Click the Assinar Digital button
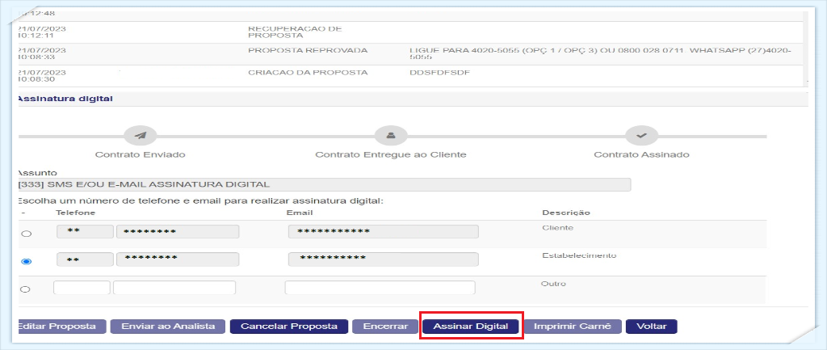Viewport: 827px width, 350px height. (x=471, y=327)
